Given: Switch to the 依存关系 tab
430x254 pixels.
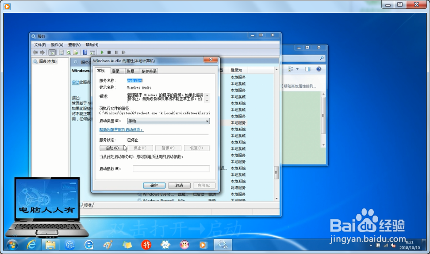Looking at the screenshot, I should pyautogui.click(x=149, y=71).
